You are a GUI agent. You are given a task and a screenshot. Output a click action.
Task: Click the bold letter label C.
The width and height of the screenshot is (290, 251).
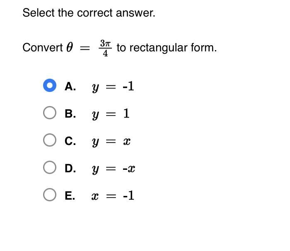[x=70, y=141]
